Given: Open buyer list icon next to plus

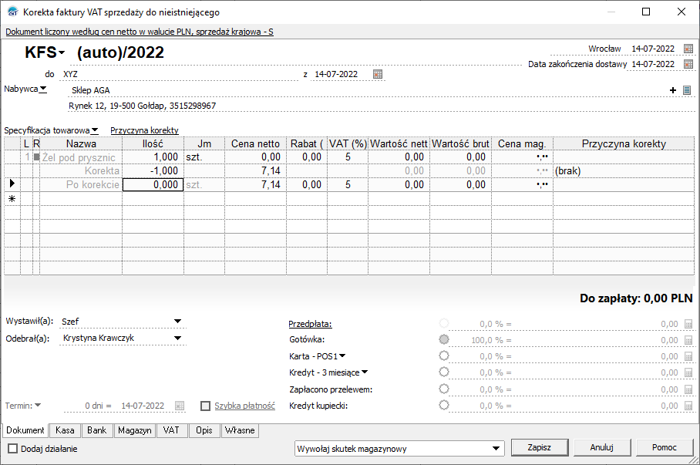Looking at the screenshot, I should coord(687,90).
